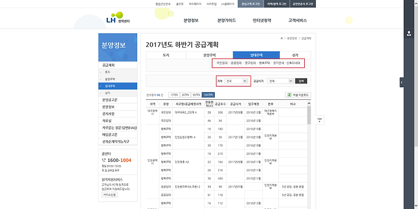The image size is (418, 209).
Task: Click the table scrollbar up arrow
Action: [309, 103]
